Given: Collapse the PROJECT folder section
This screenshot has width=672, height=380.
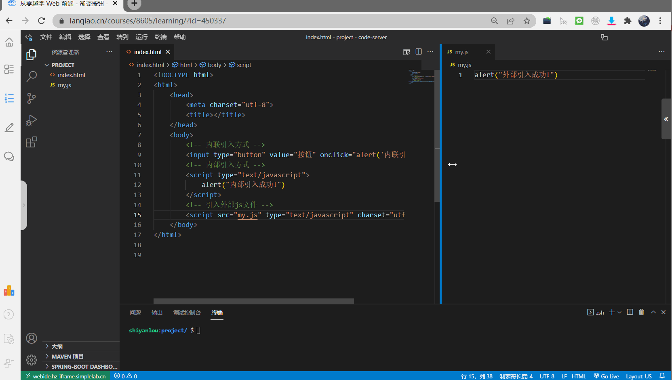Looking at the screenshot, I should [81, 65].
